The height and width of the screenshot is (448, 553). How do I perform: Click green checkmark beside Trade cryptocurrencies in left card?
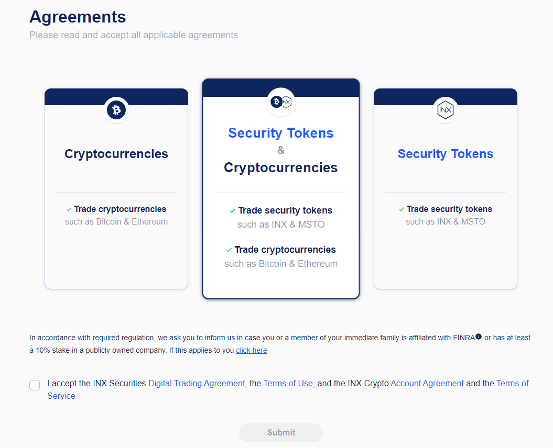click(x=69, y=209)
